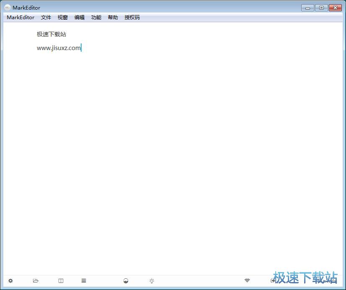Open the 编辑 menu
This screenshot has height=290, width=346.
click(x=79, y=18)
